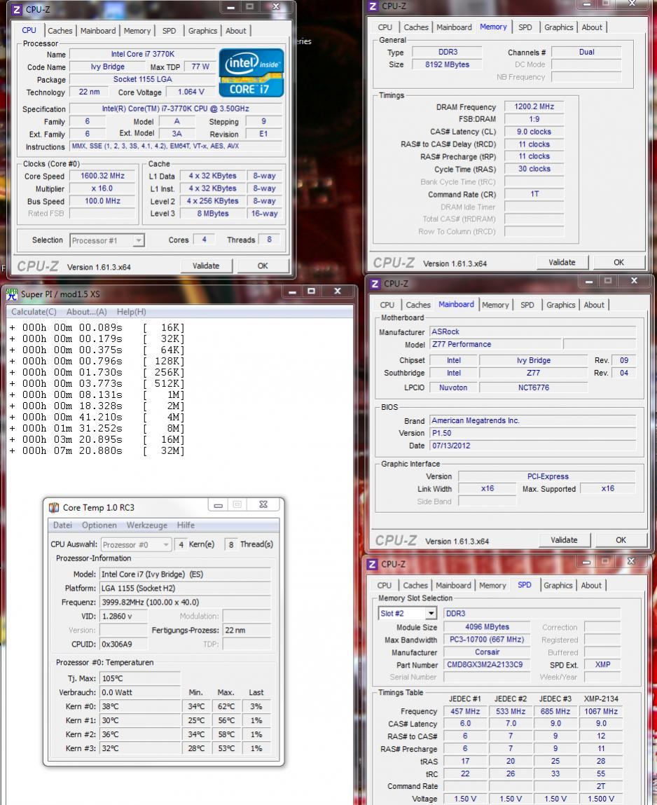Click OK in the Memory window

click(x=619, y=262)
